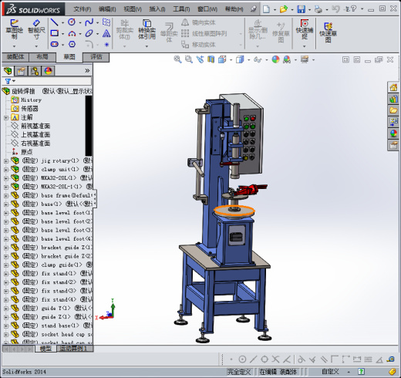
Task: Expand the clamp unit<1> component
Action: [6, 170]
